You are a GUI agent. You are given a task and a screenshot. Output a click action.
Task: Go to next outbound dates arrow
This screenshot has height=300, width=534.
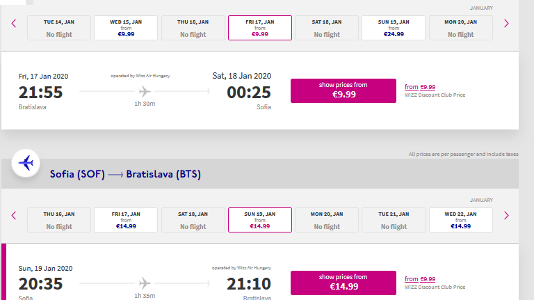pos(506,24)
